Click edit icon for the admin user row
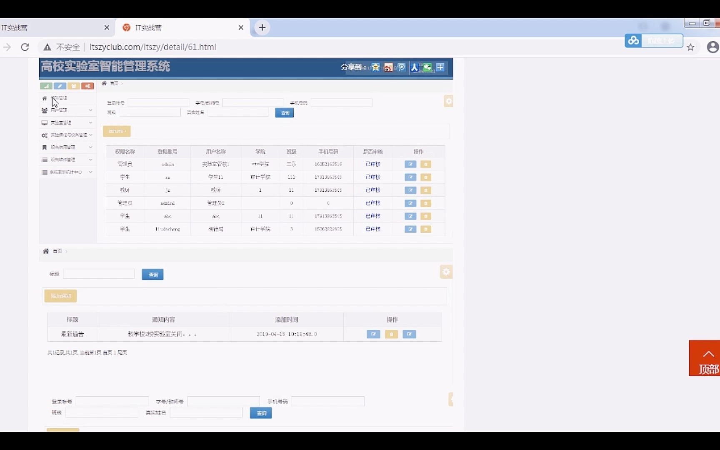The image size is (720, 450). tap(410, 164)
